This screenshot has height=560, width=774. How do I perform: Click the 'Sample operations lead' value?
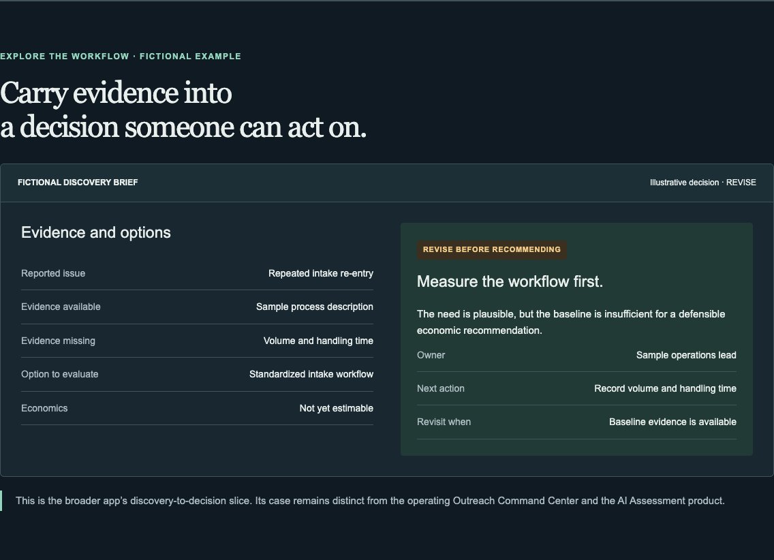coord(686,355)
